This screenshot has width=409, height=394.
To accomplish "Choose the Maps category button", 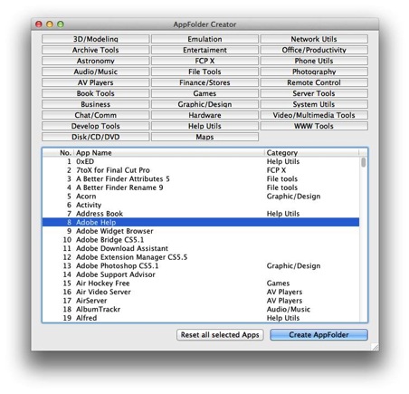I will click(204, 137).
